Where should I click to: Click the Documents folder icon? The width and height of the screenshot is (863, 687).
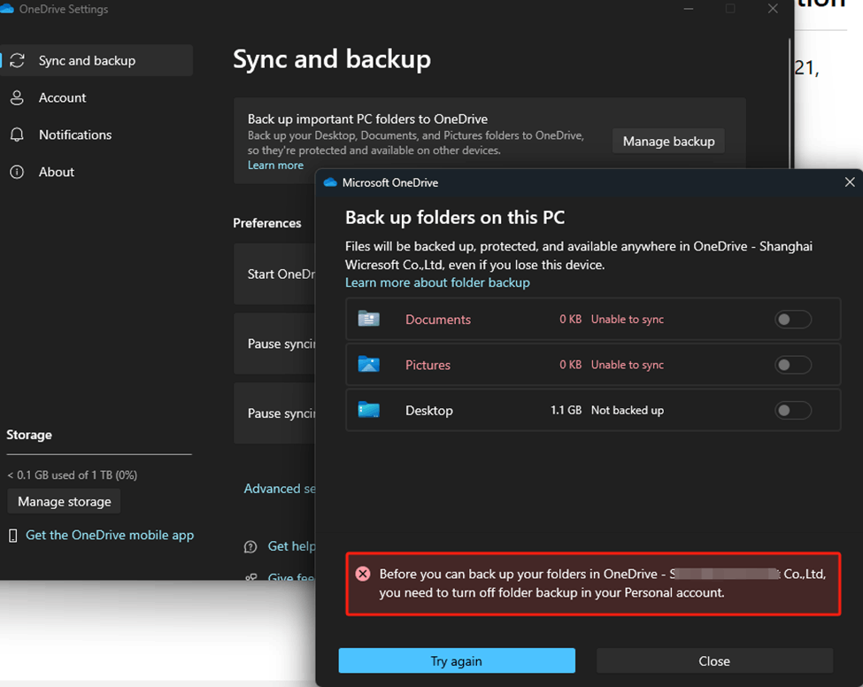[369, 319]
